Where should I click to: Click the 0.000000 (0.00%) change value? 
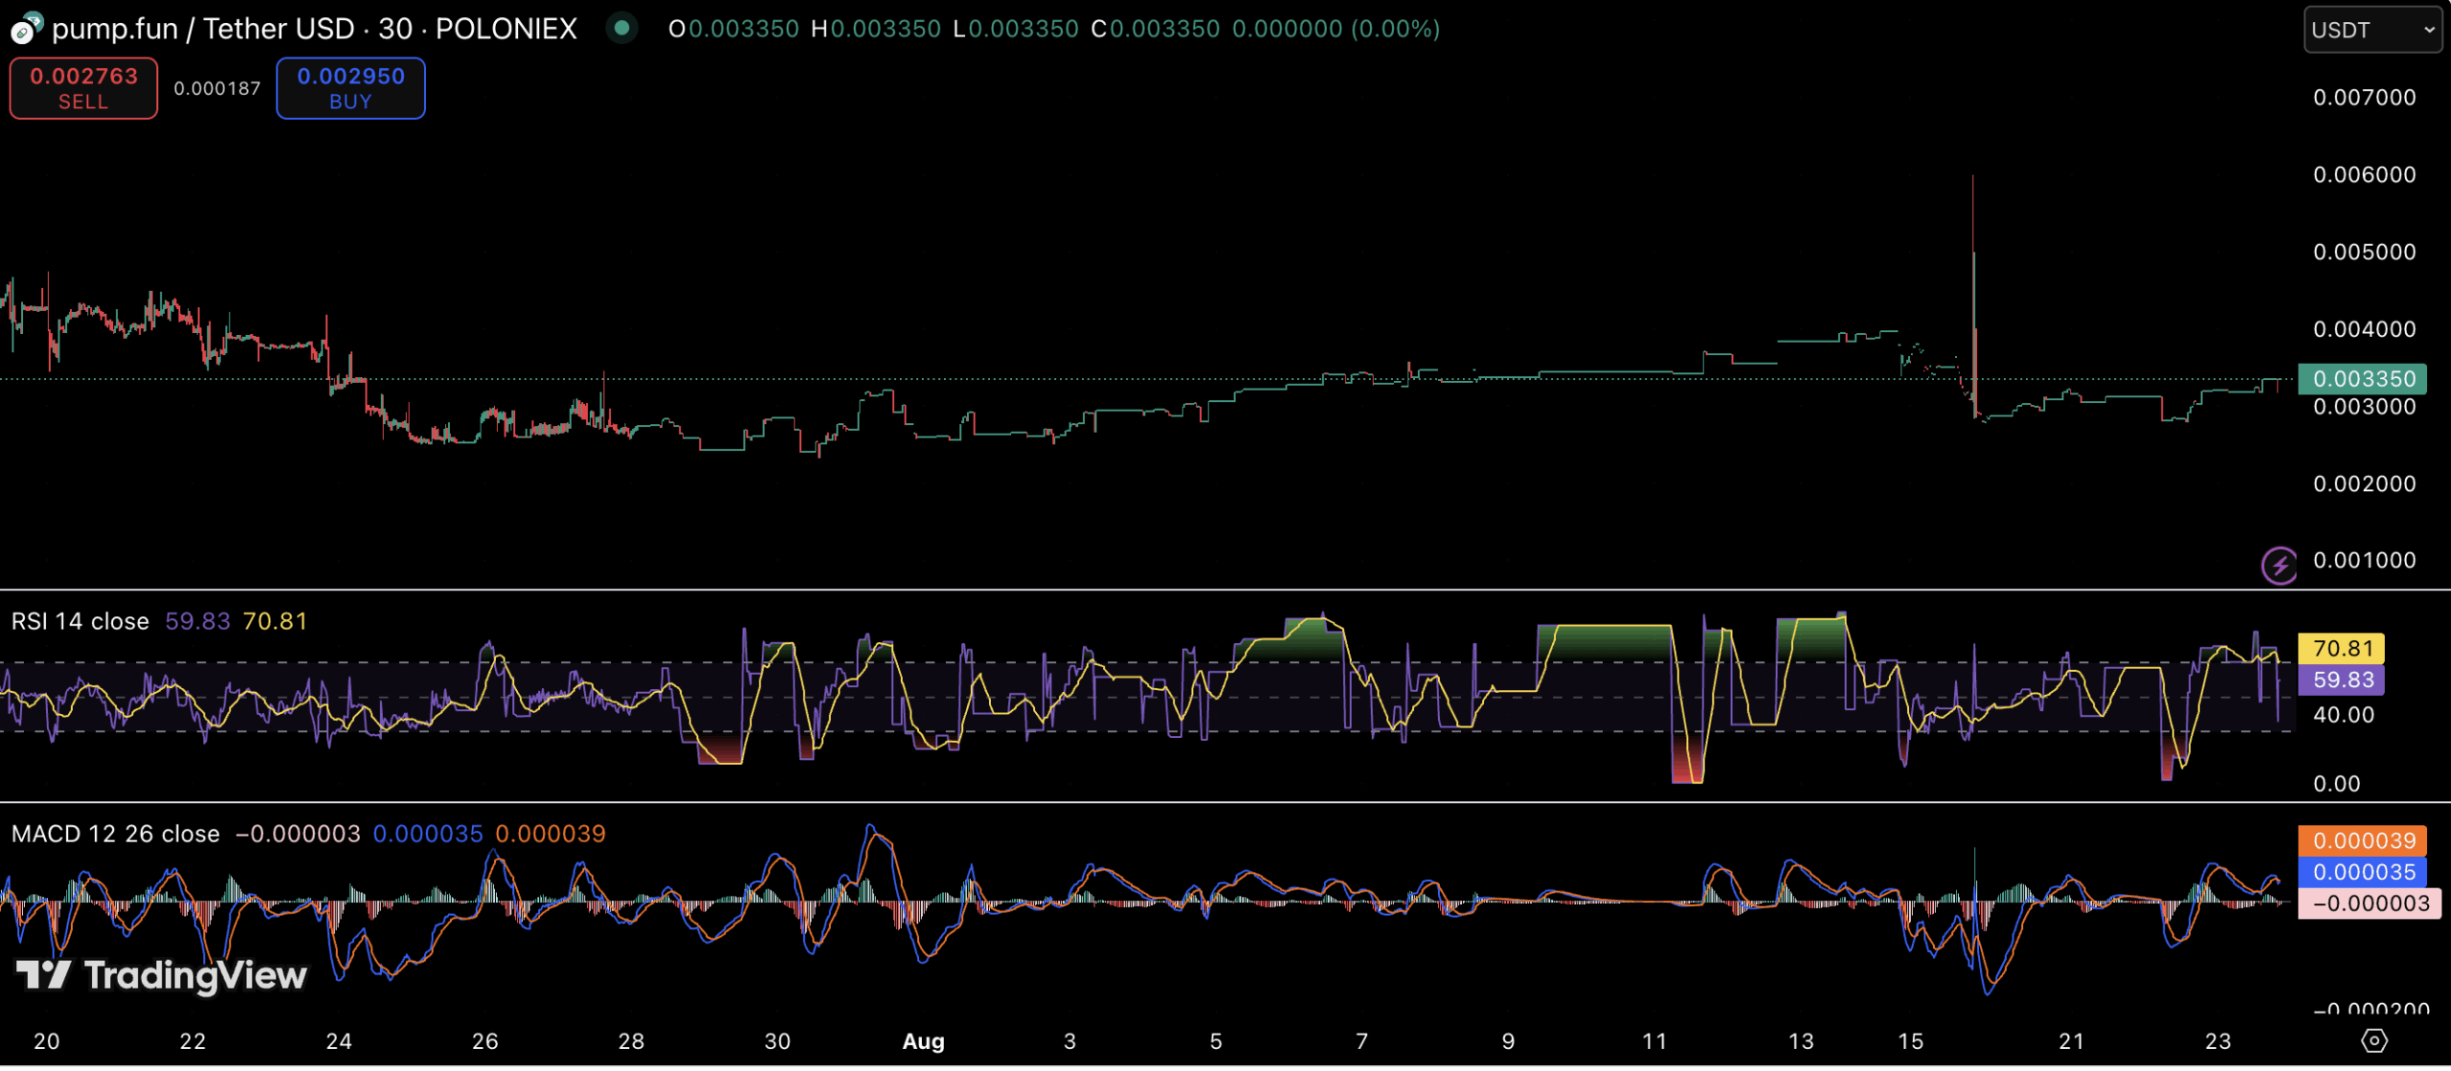tap(1336, 30)
